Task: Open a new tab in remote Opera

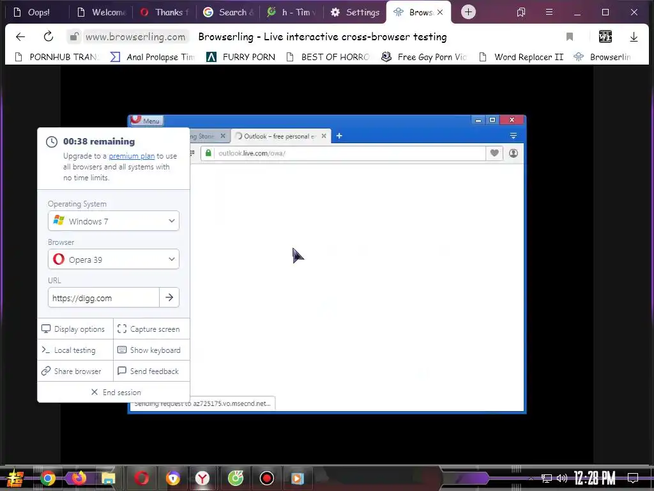Action: (339, 136)
